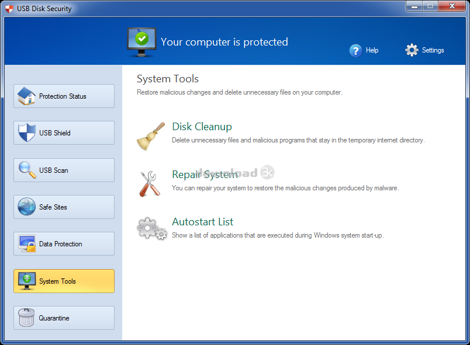Select the System Tools section label
This screenshot has width=470, height=345.
(57, 281)
